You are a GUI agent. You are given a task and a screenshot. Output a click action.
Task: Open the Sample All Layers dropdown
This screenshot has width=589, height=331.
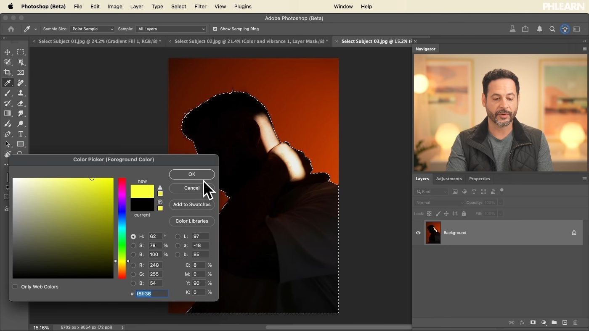171,29
